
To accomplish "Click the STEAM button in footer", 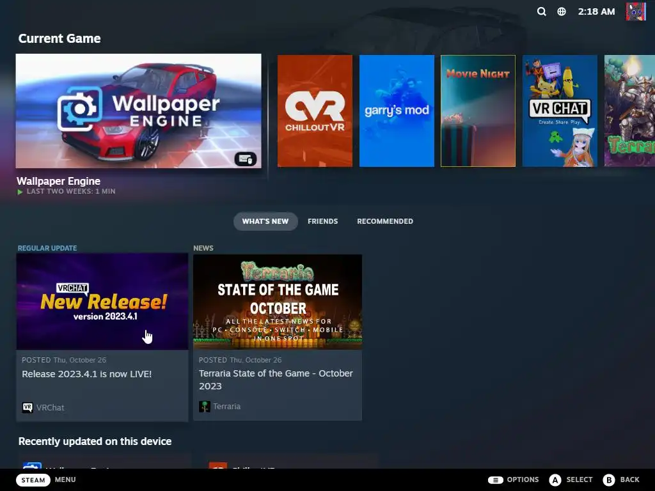I will 33,480.
